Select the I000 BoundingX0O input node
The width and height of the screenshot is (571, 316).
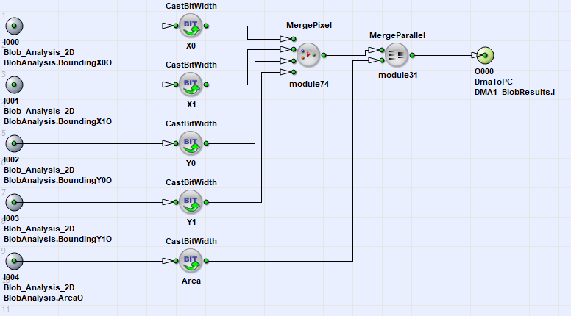14,27
